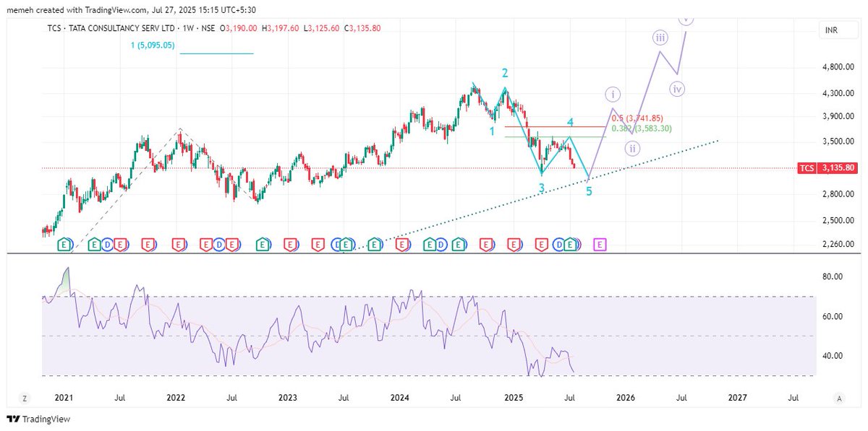Select the circled purple wave label ii
The image size is (868, 431).
pos(632,148)
